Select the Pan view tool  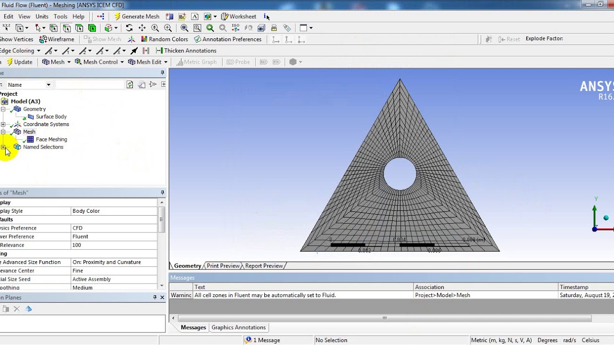click(142, 28)
